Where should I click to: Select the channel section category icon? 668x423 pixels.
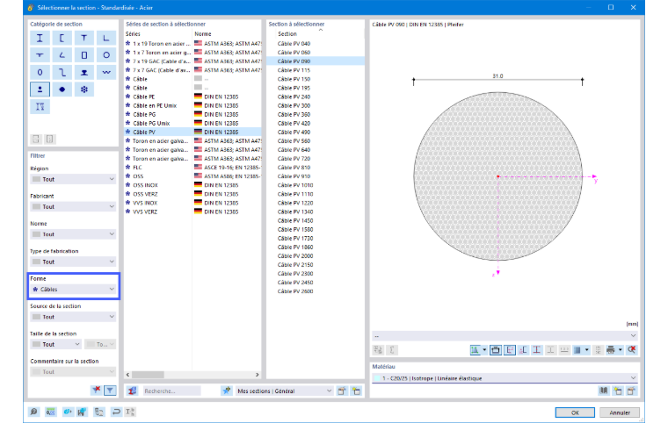click(62, 39)
